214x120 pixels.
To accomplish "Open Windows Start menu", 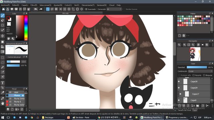I will [x=3, y=117].
